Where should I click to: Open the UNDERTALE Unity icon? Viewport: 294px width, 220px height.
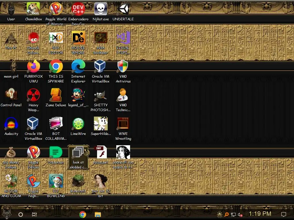pos(123,12)
